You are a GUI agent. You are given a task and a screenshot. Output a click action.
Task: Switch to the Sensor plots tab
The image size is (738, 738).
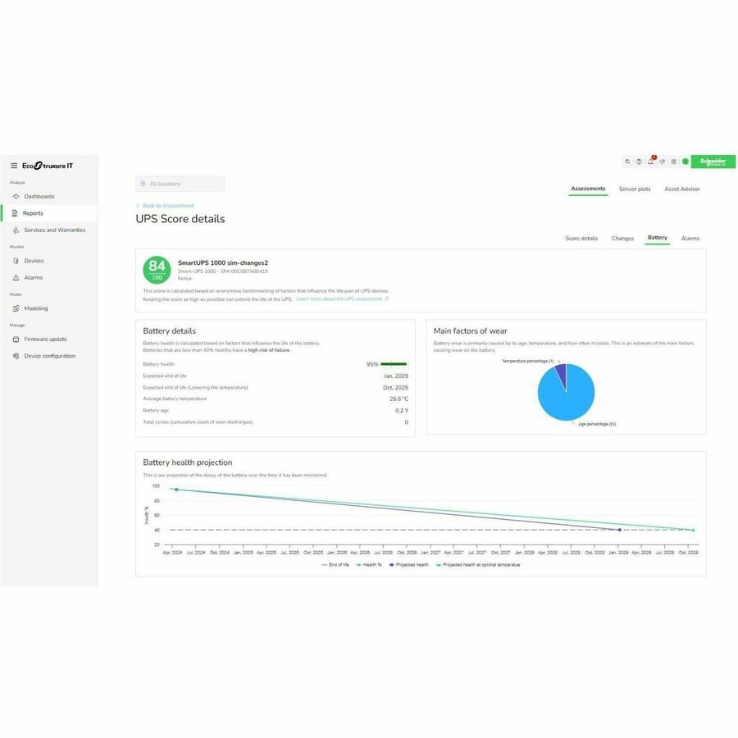(x=635, y=189)
